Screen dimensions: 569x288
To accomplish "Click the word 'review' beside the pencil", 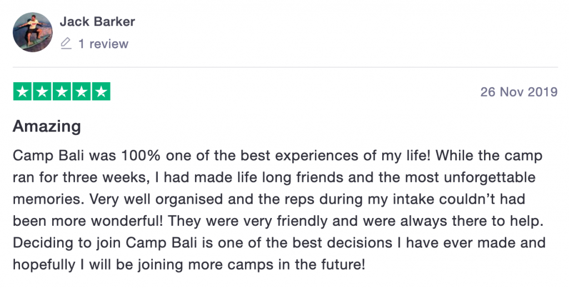I will point(109,44).
